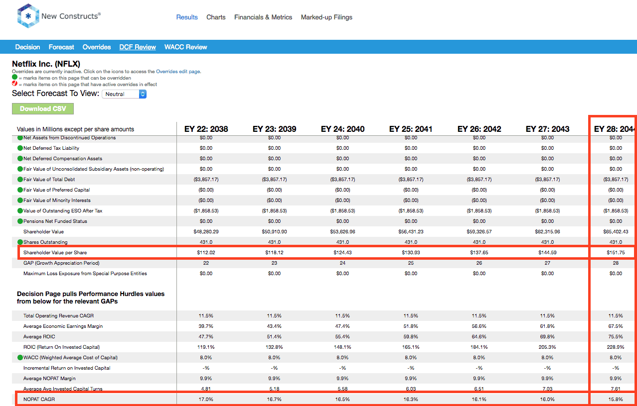637x406 pixels.
Task: Click the $124.43 per-share value
Action: click(x=342, y=253)
